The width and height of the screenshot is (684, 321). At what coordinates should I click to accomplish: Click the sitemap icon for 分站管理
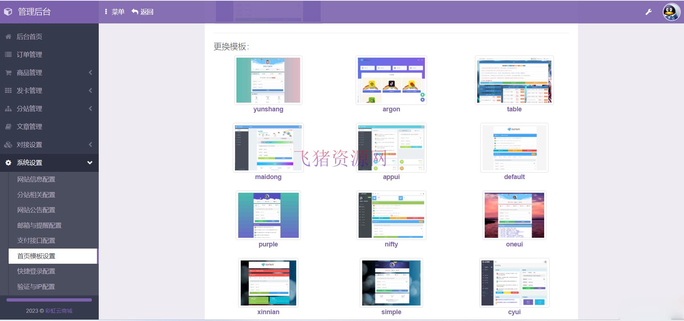[8, 108]
